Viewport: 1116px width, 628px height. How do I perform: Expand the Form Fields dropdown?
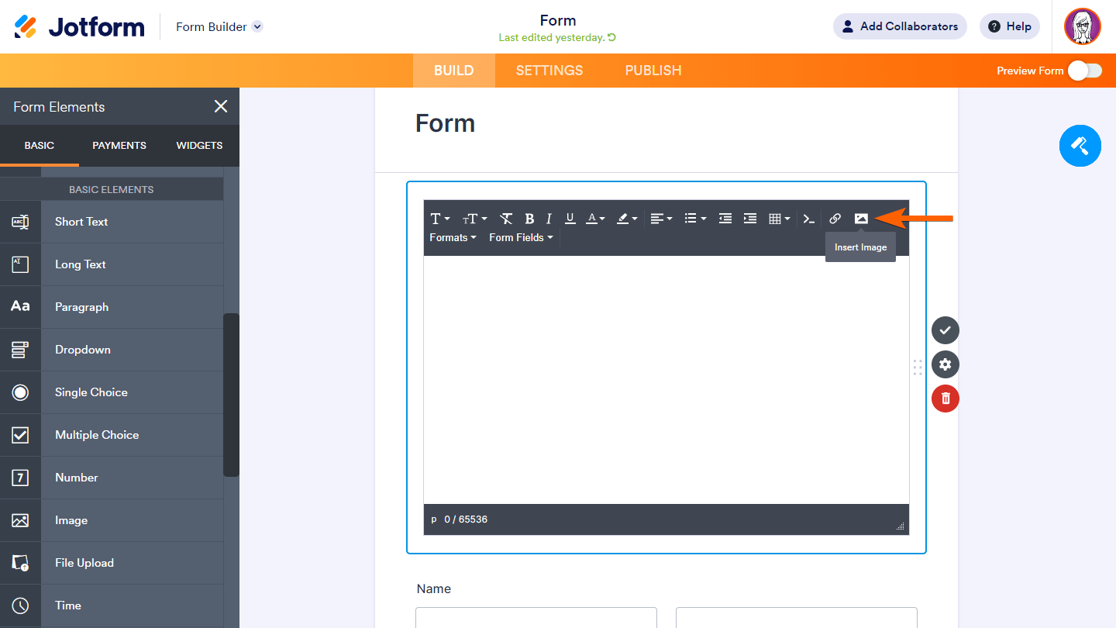click(x=521, y=237)
